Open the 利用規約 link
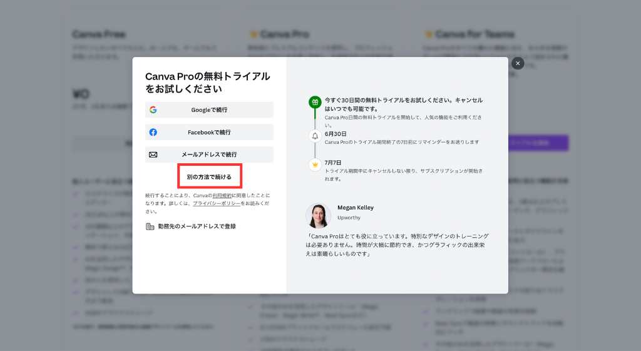This screenshot has width=641, height=351. pos(222,196)
